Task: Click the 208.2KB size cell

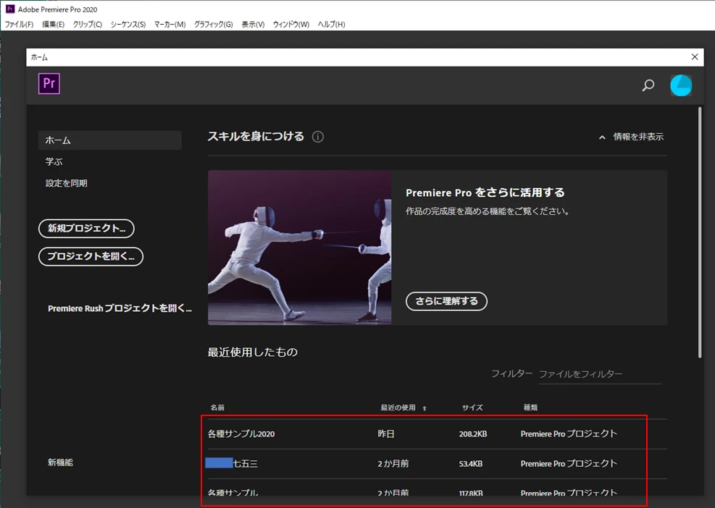Action: [x=473, y=434]
